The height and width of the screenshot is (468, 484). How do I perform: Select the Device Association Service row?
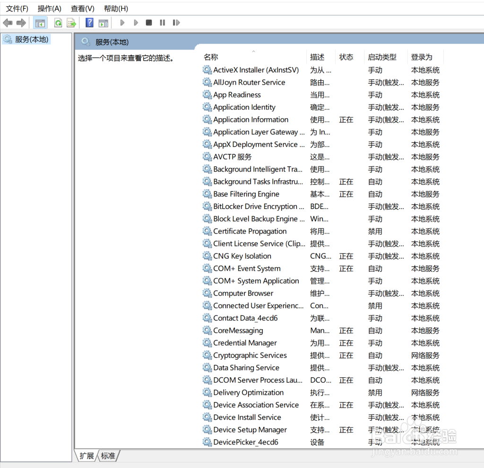tap(321, 405)
